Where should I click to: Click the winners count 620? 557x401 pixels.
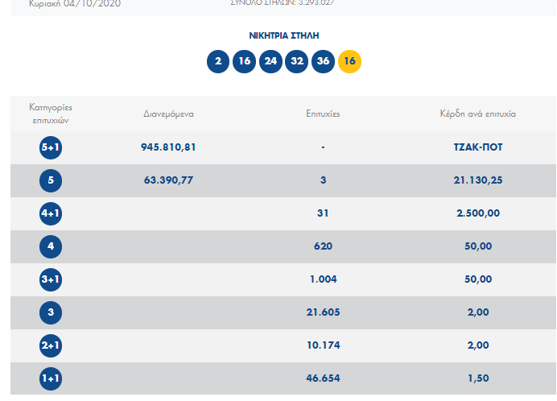point(323,246)
